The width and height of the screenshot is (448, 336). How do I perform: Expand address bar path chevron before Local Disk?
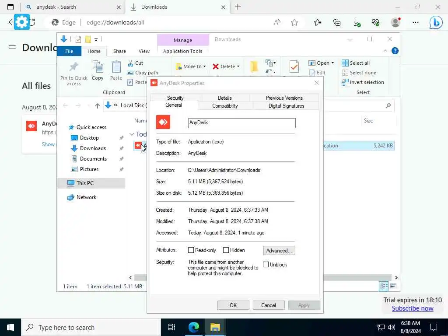tap(115, 105)
